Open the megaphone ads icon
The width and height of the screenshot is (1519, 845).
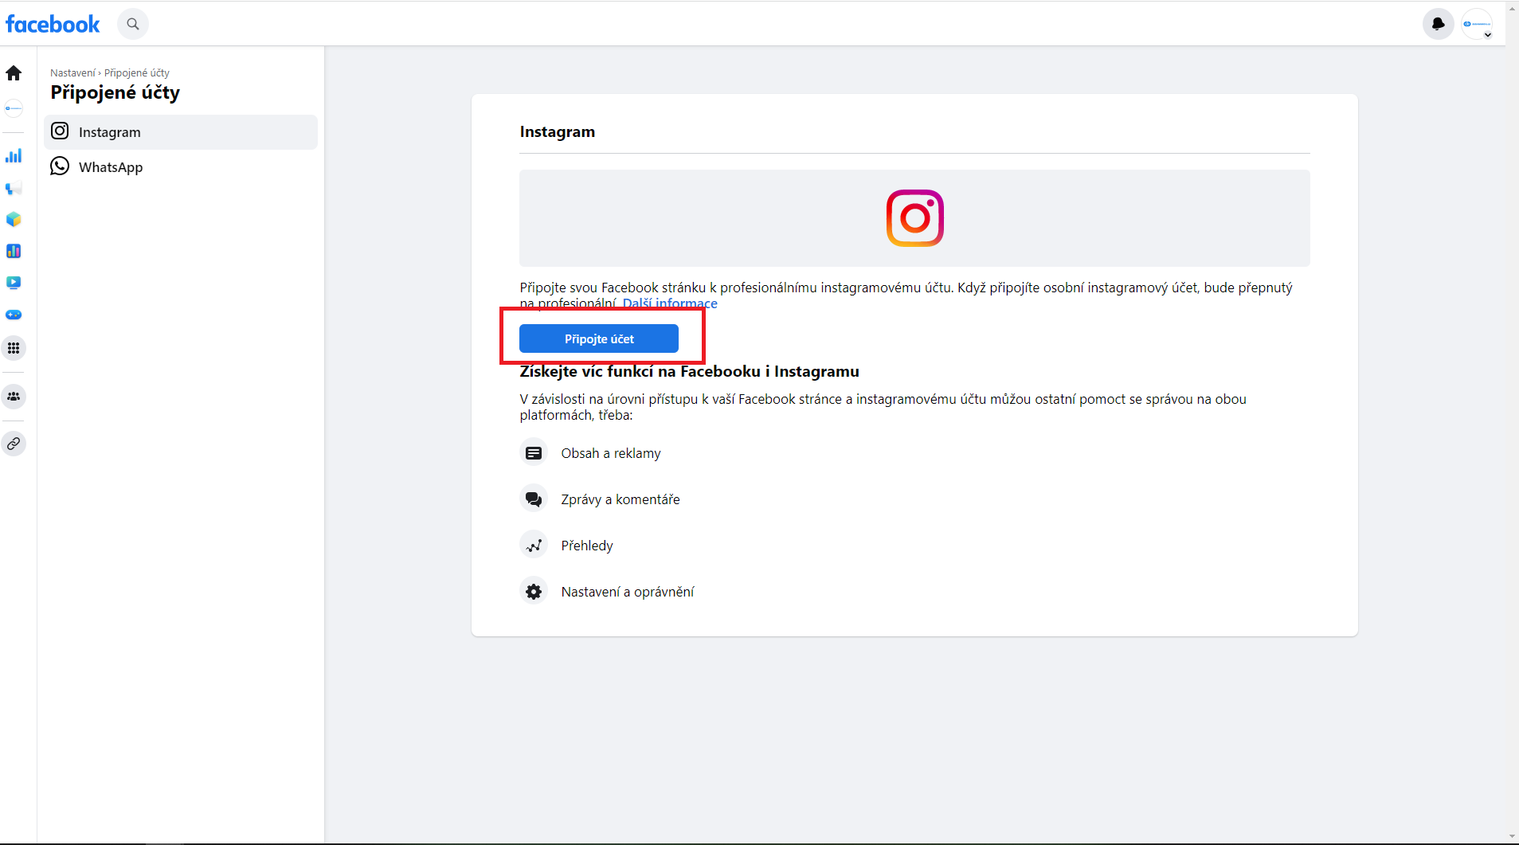click(14, 188)
